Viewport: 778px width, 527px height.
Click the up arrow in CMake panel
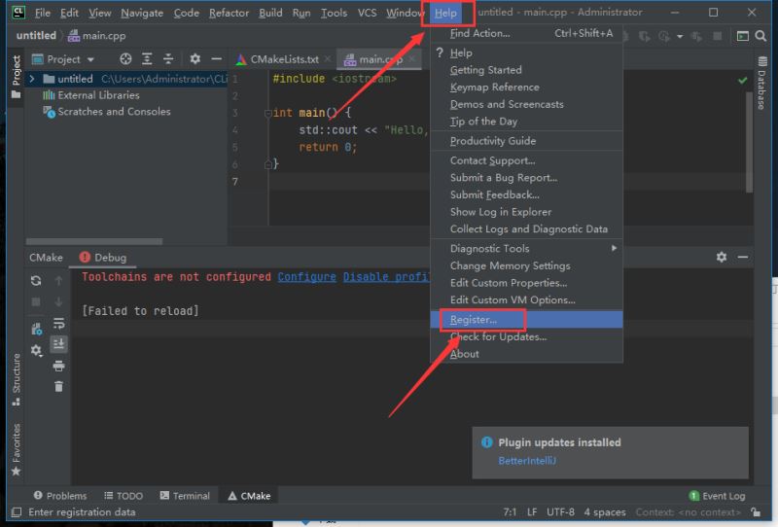[58, 280]
